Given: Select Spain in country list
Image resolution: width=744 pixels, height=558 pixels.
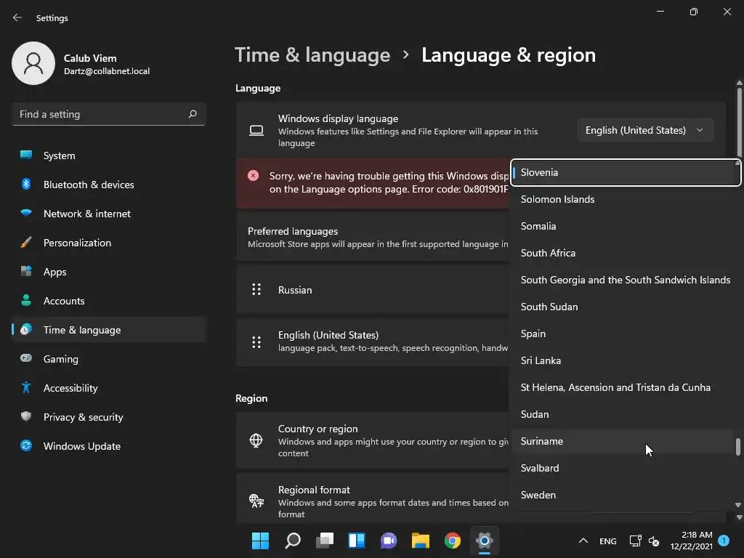Looking at the screenshot, I should click(x=623, y=333).
